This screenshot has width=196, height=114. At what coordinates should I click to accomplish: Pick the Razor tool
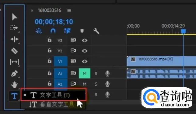[x=15, y=51]
